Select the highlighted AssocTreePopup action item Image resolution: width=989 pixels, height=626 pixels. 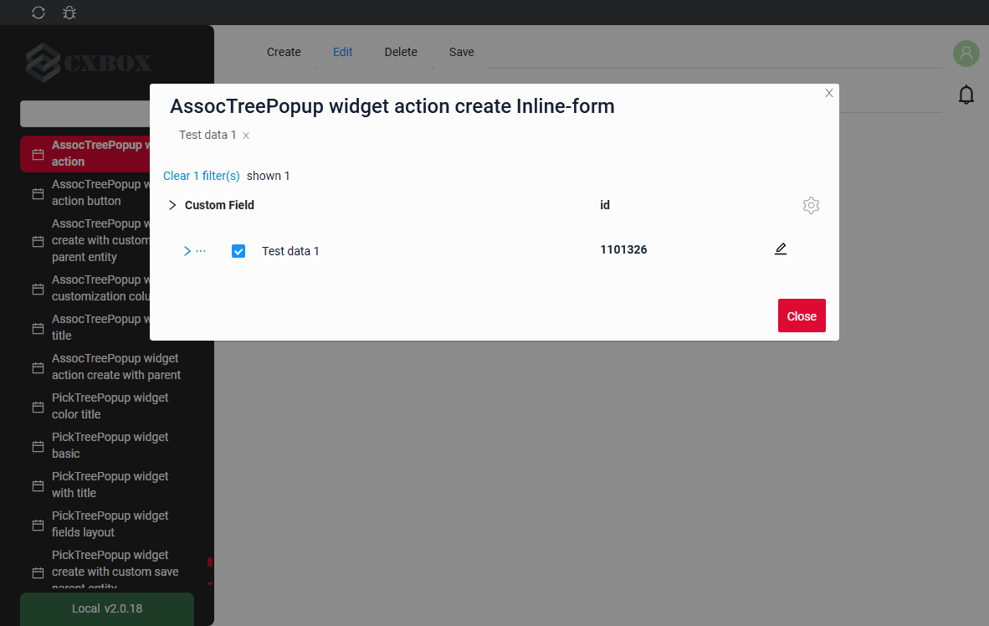85,153
